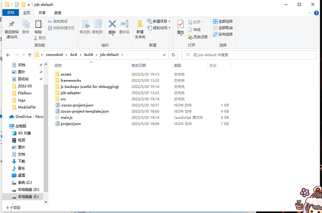Click the navigation pane scroll down arrow
Screen dimensions: 322x213
tap(46, 202)
